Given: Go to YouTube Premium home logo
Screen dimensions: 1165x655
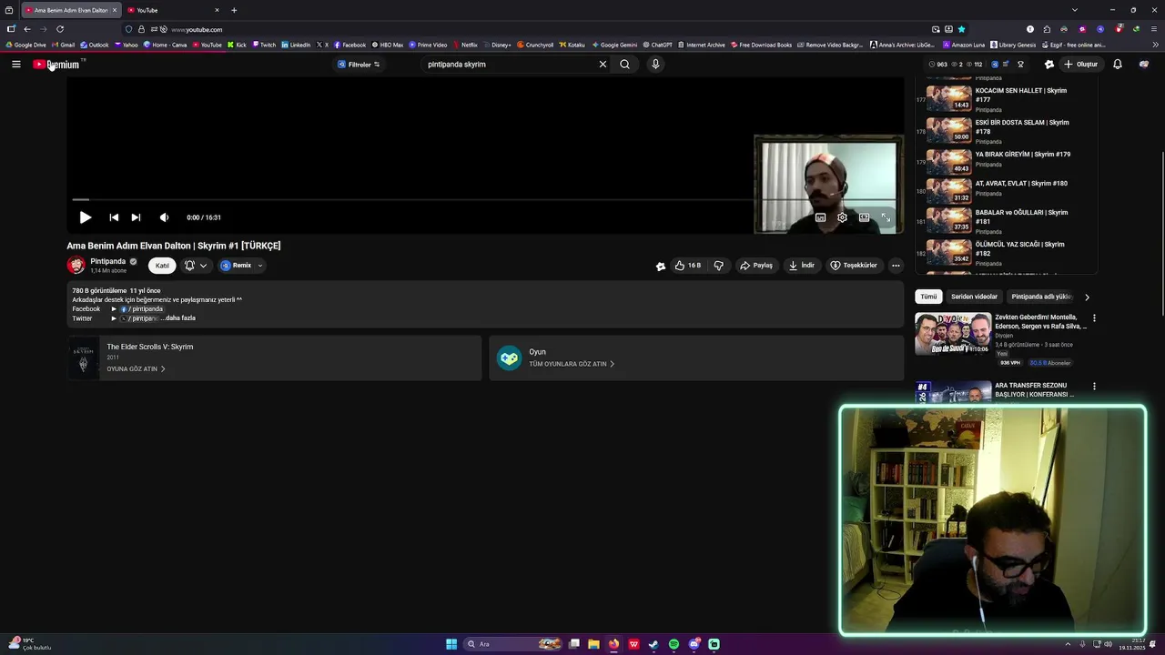Looking at the screenshot, I should [57, 65].
